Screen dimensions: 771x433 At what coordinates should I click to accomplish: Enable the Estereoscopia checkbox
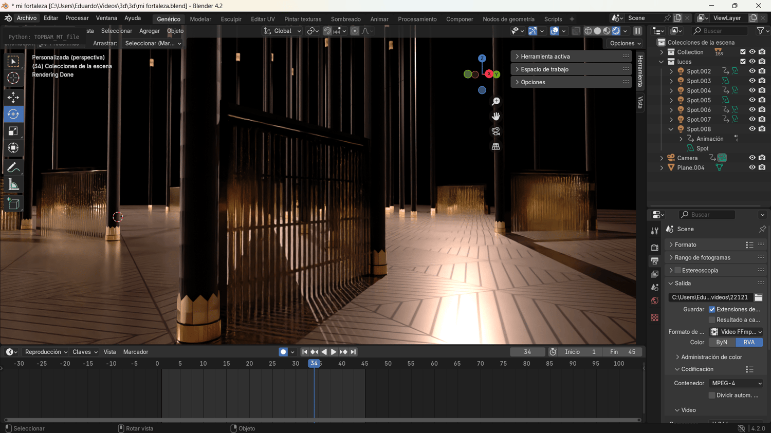pos(677,270)
